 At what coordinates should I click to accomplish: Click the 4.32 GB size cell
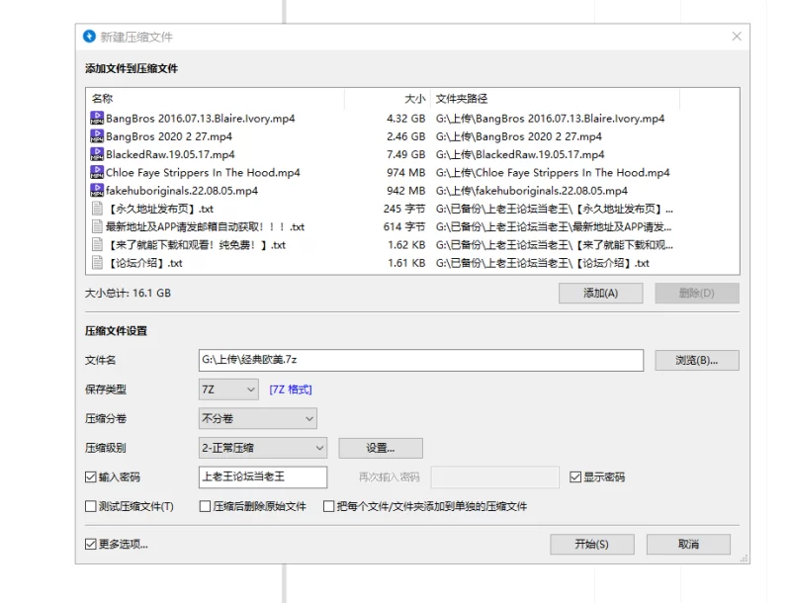point(405,118)
